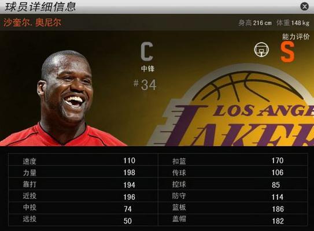Select the 速度 110 stat row

pos(83,160)
